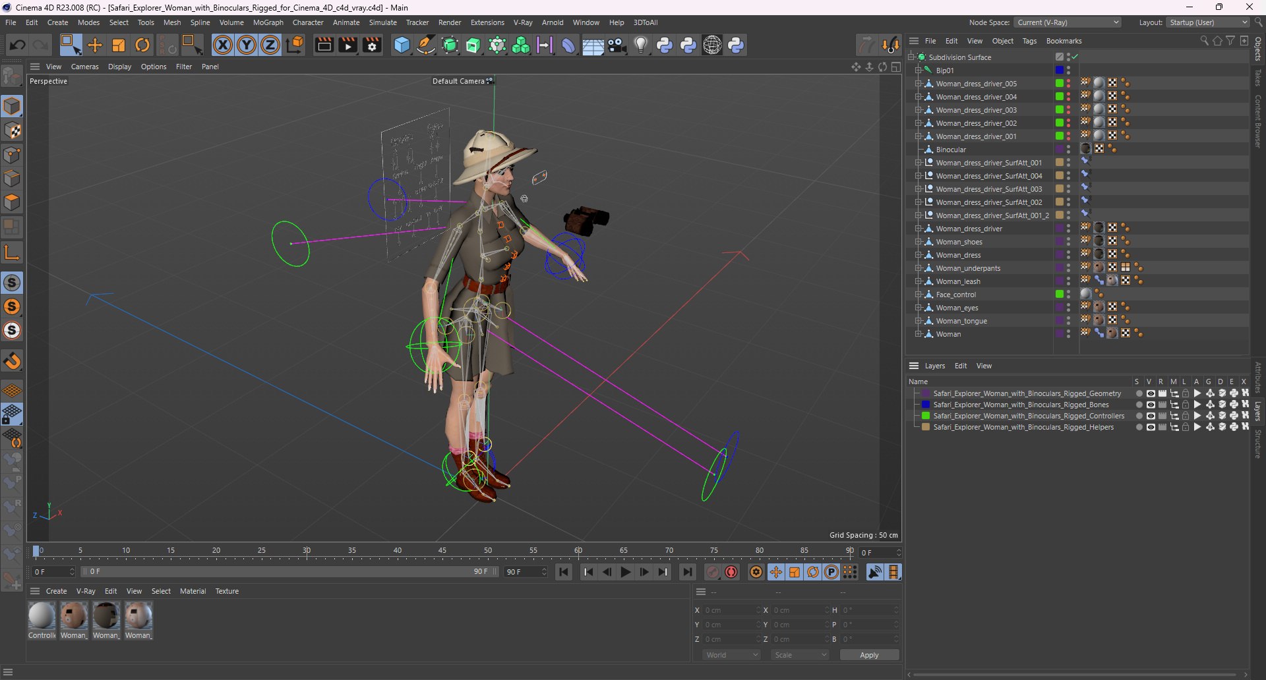Click the blue Rigged_Bones layer color swatch
This screenshot has height=680, width=1266.
coord(926,405)
